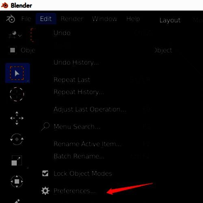
Task: Select the Select Box tool
Action: click(17, 73)
